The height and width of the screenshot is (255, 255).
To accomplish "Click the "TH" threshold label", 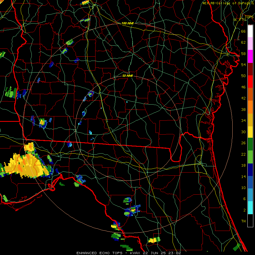I will click(x=243, y=221).
